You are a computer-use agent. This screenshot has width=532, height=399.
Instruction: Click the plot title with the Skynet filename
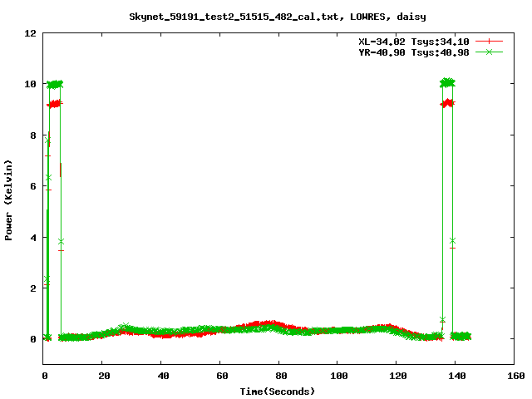pos(266,17)
